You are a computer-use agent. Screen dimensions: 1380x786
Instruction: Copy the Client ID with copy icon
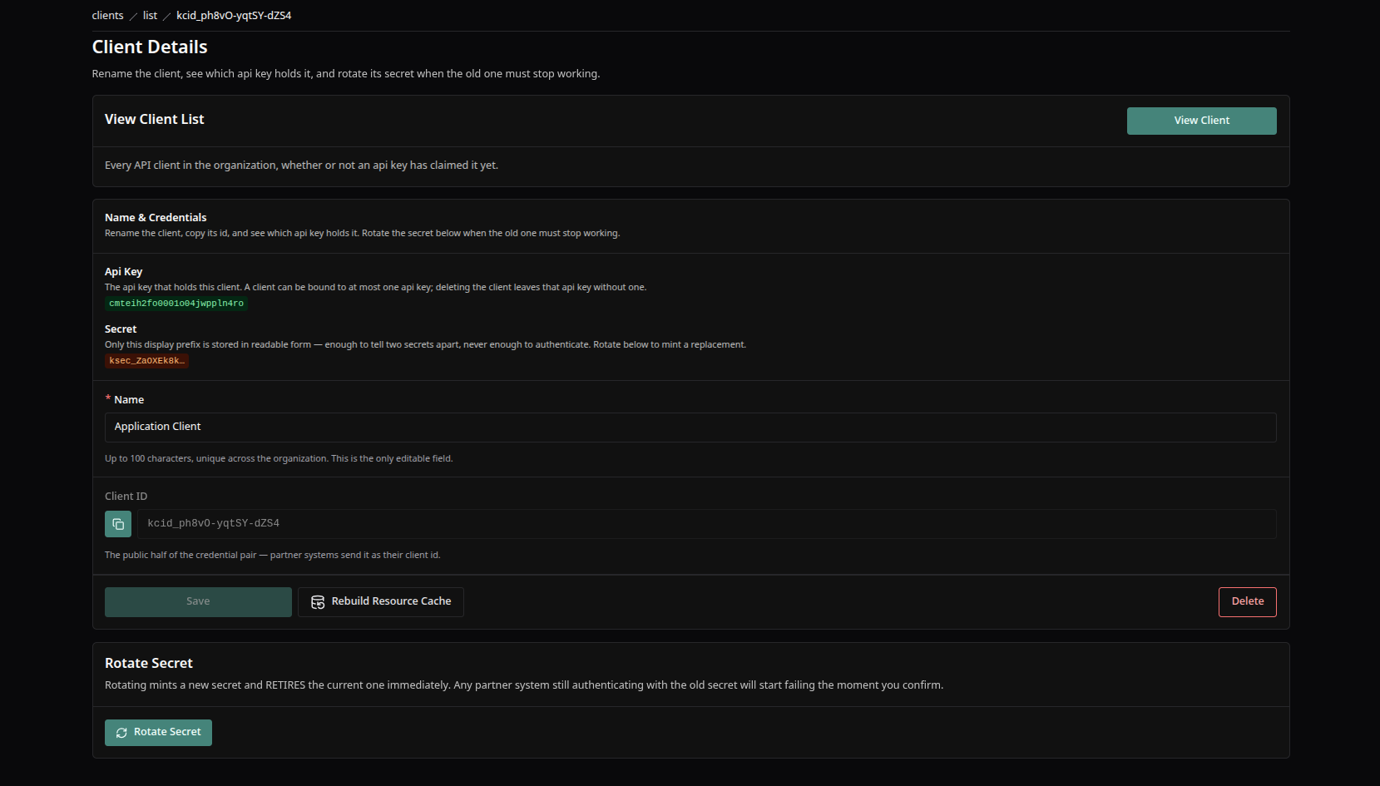[118, 524]
